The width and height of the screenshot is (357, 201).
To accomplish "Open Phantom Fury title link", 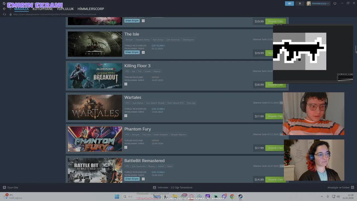I will coord(138,129).
